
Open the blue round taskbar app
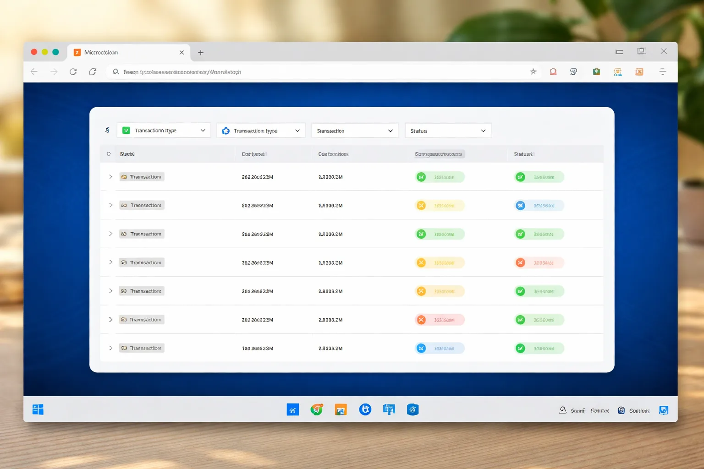pyautogui.click(x=365, y=409)
